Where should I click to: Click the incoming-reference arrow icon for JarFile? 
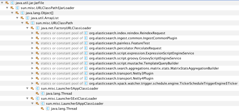[x=7, y=3]
